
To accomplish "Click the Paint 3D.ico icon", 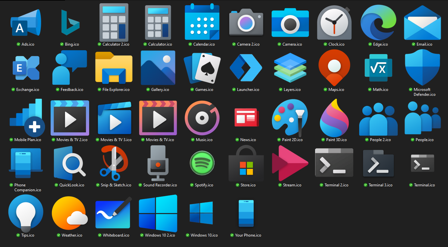I will coord(334,118).
